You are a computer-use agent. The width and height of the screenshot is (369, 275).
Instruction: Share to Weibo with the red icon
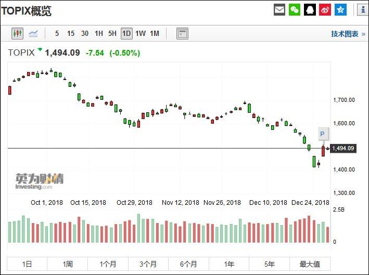pos(325,10)
